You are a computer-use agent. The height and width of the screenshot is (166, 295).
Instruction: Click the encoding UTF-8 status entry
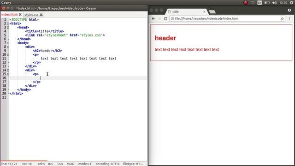point(107,164)
